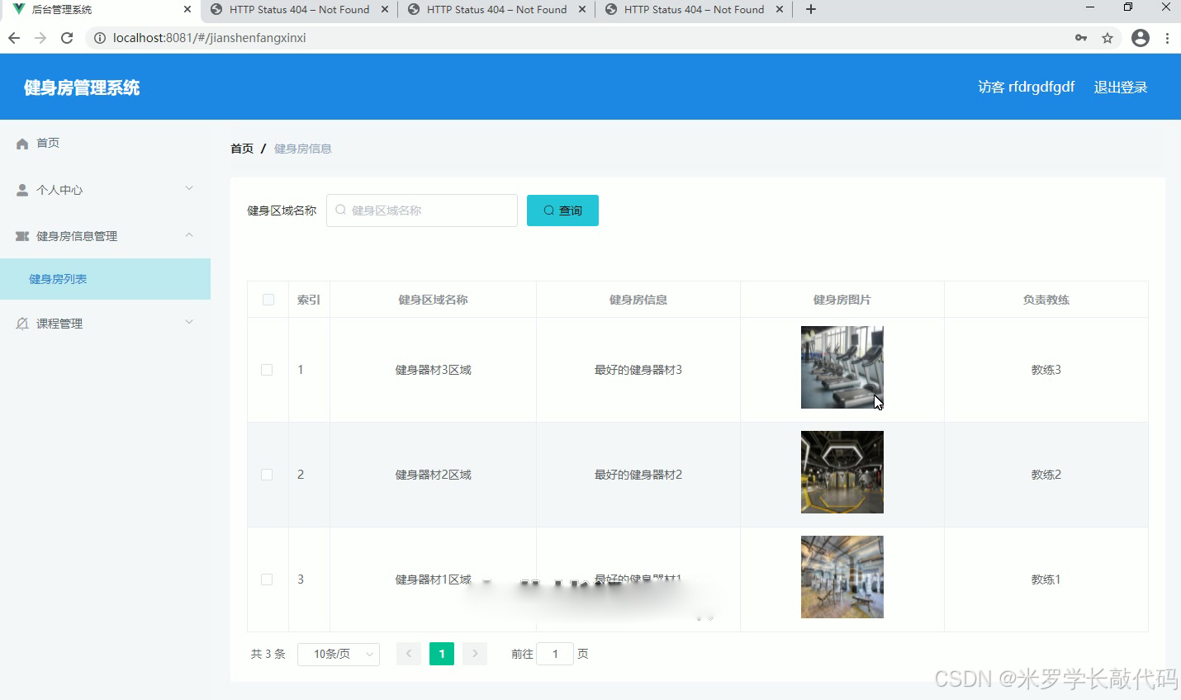The image size is (1181, 700).
Task: Open 健身房信息管理 via its barbell icon
Action: [21, 235]
